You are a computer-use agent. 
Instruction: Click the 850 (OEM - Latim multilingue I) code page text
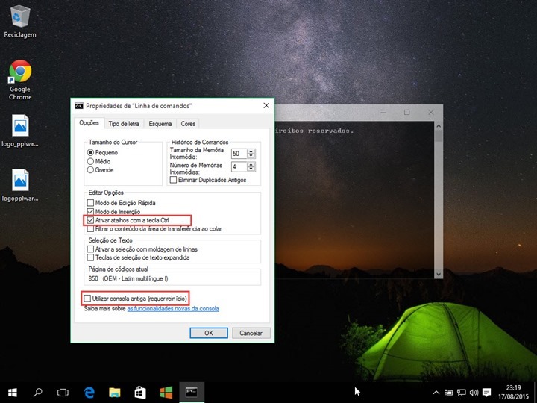click(x=128, y=278)
